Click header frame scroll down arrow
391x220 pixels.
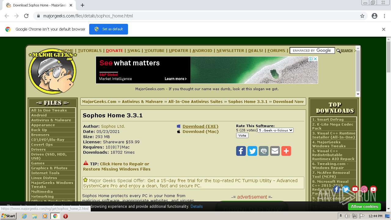[358, 94]
